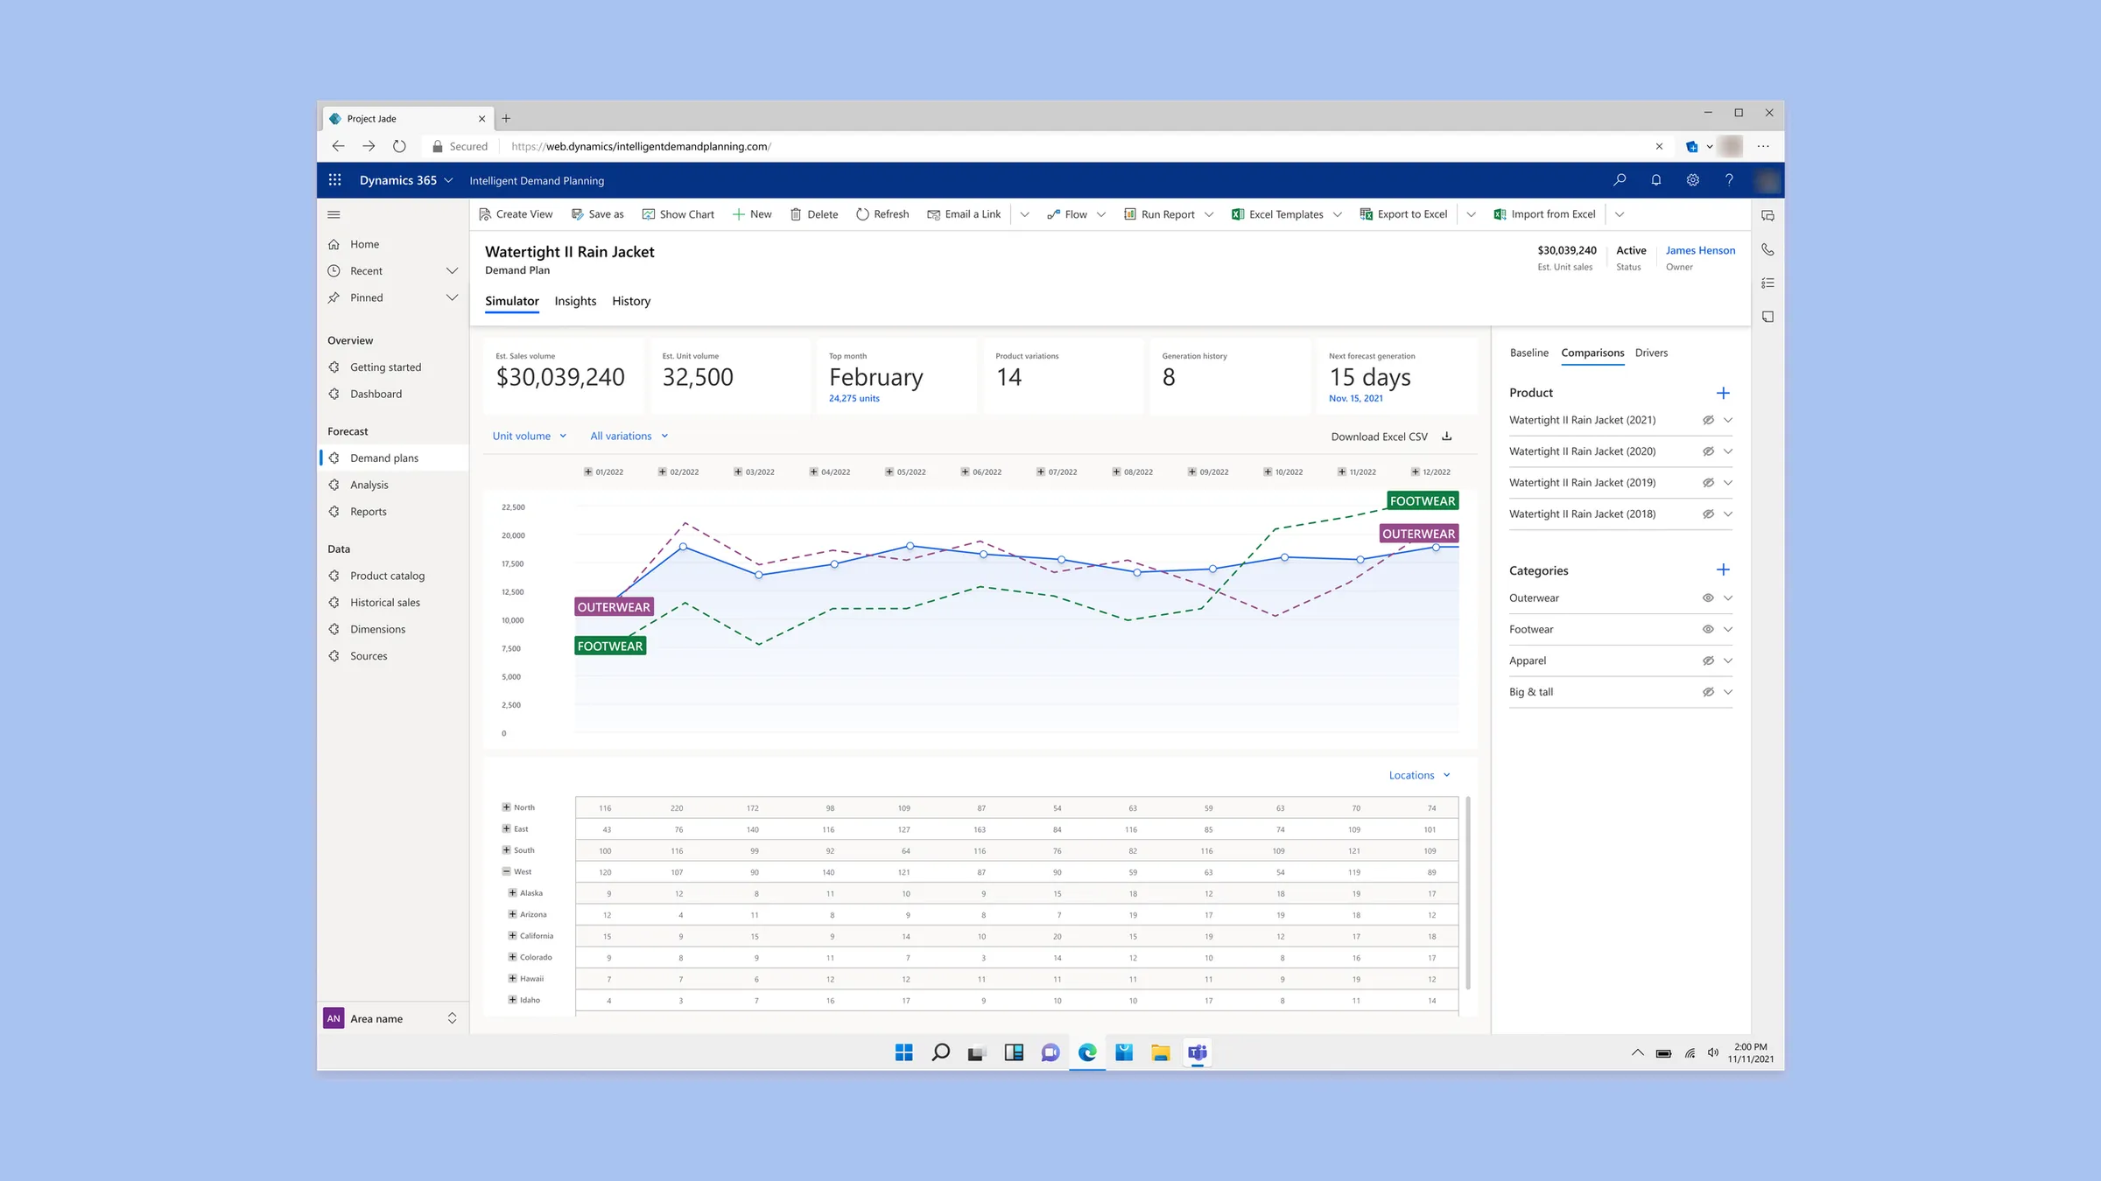Add a category with the plus icon

[1723, 570]
